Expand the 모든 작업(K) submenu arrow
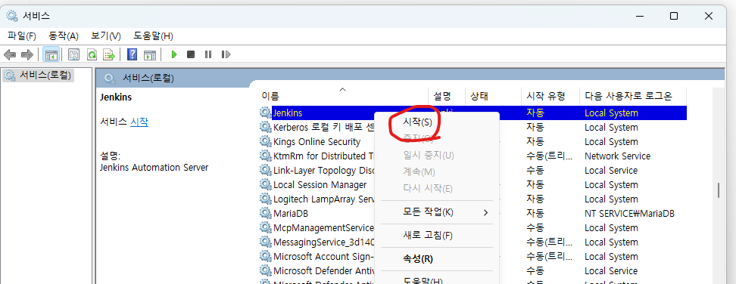The height and width of the screenshot is (284, 736). [x=486, y=213]
